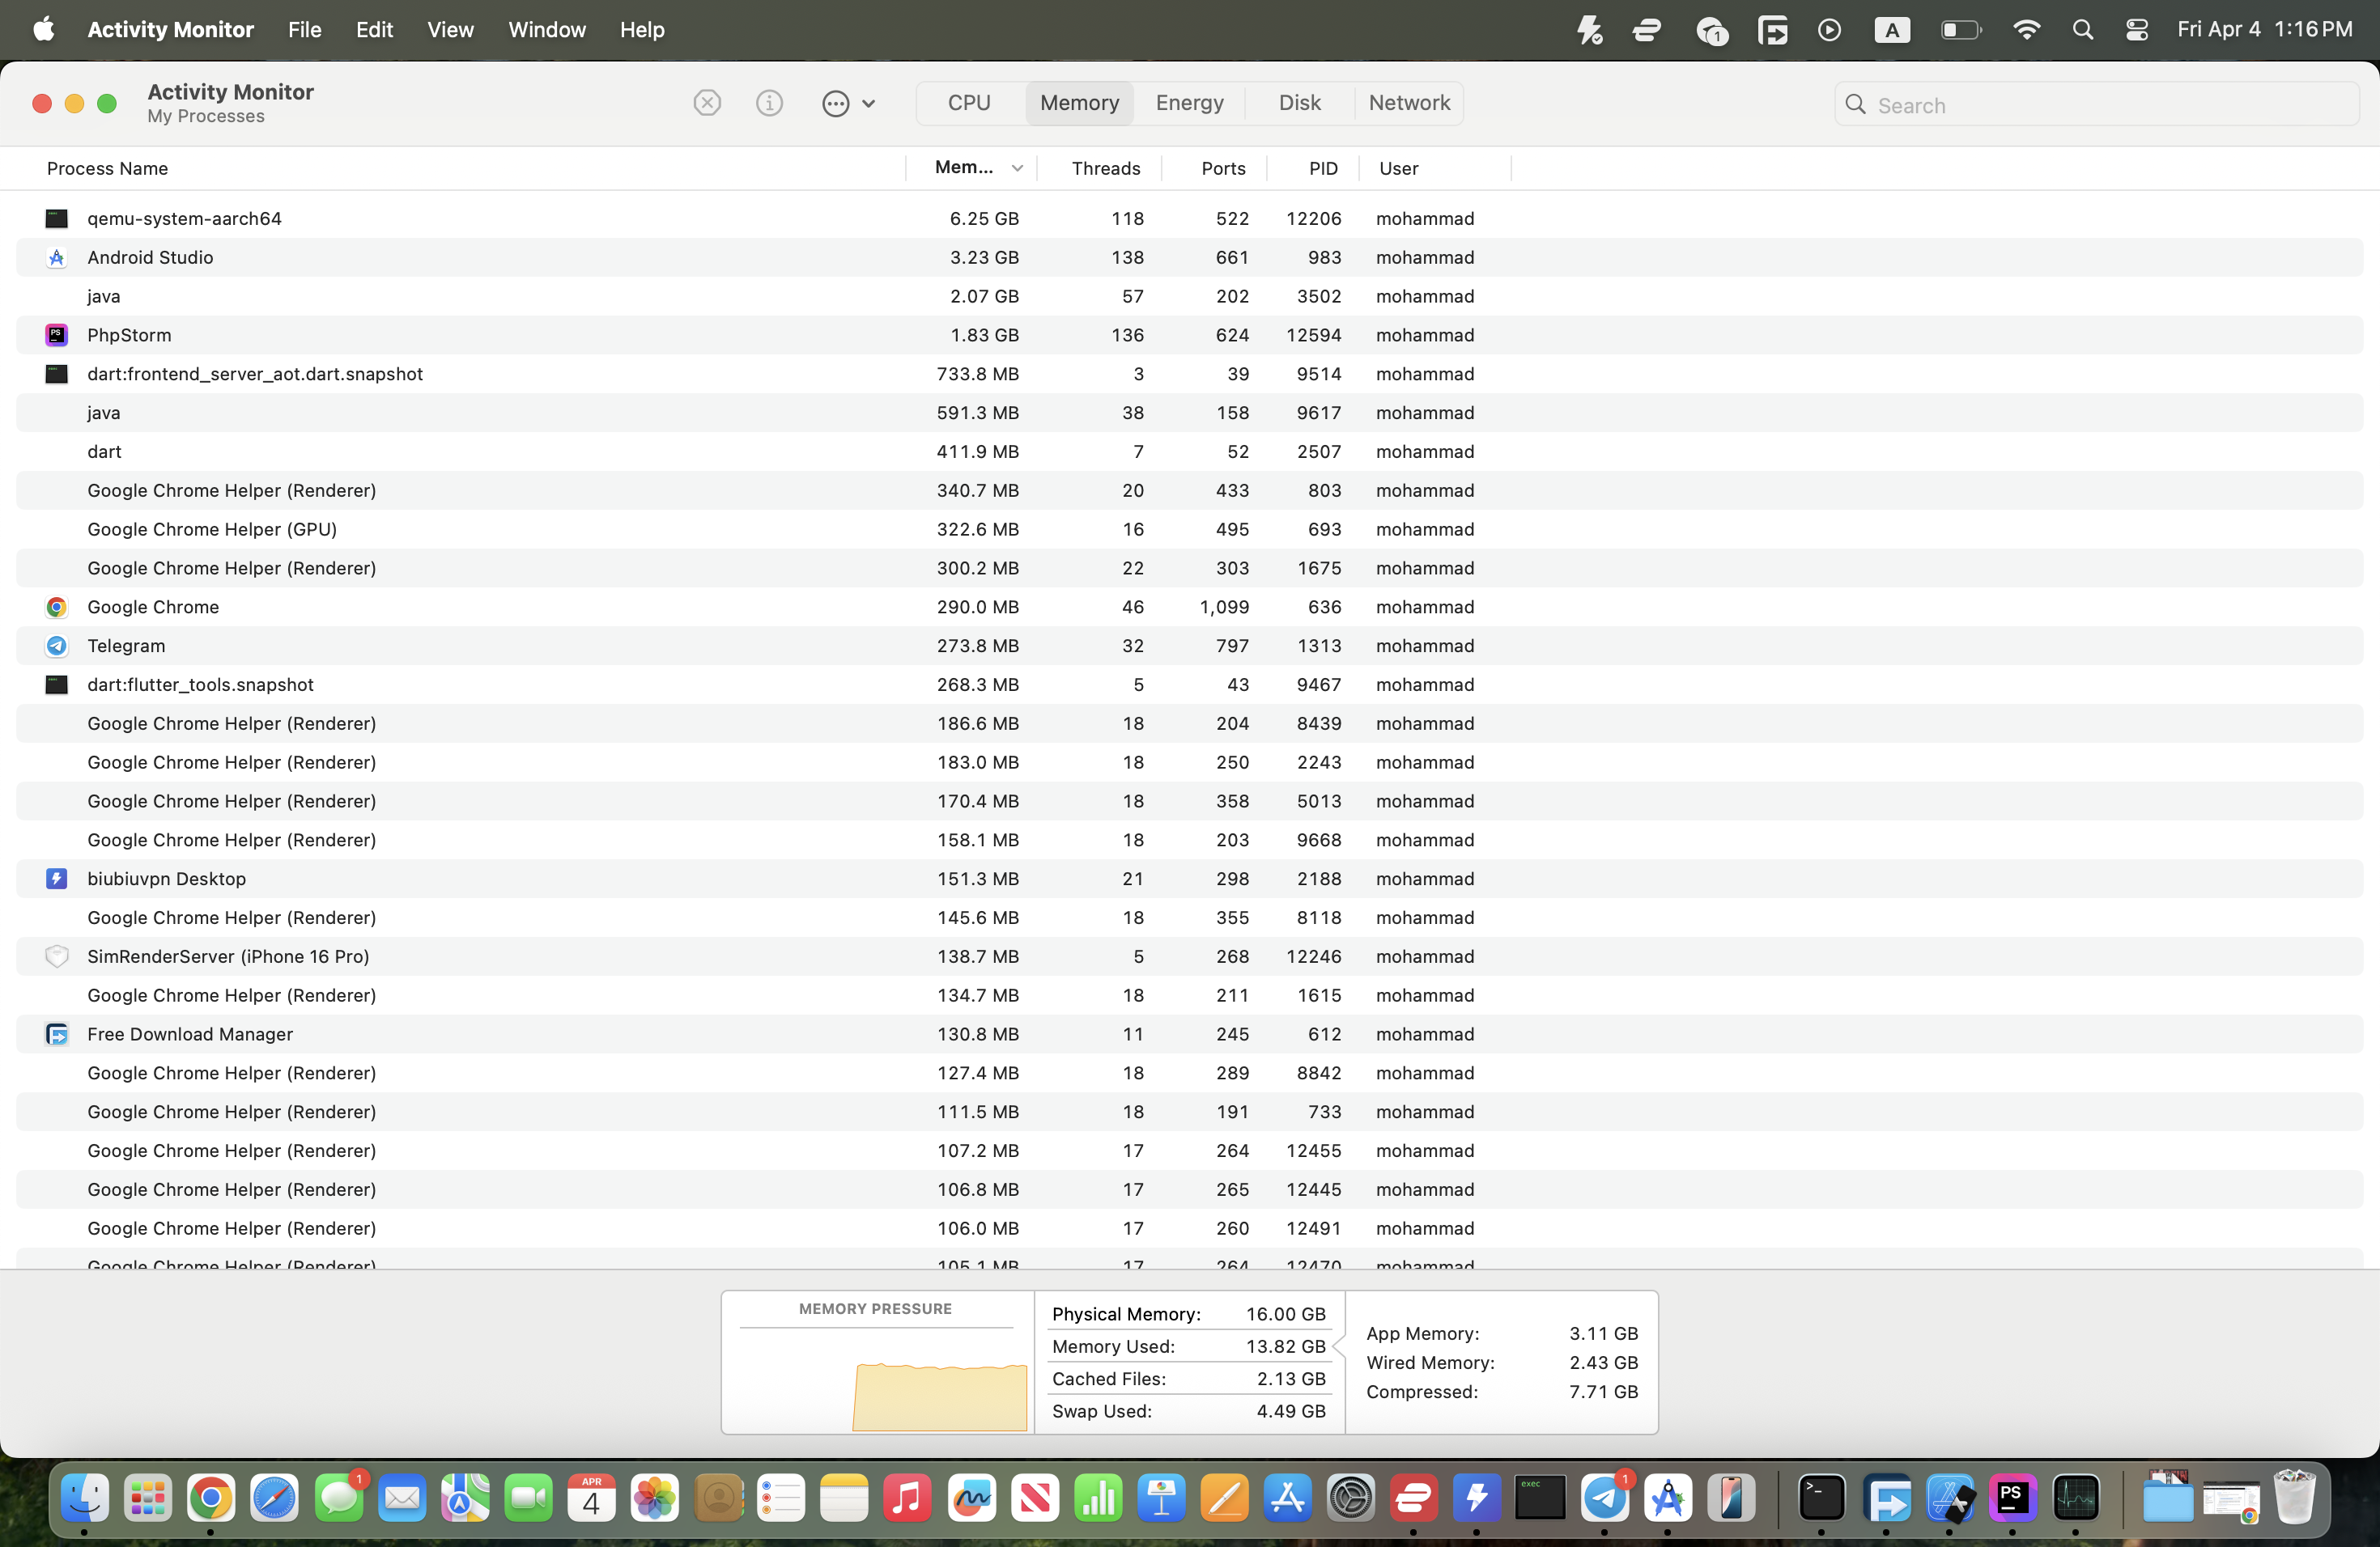Image resolution: width=2380 pixels, height=1547 pixels.
Task: Click the inspect process info icon
Action: coord(769,103)
